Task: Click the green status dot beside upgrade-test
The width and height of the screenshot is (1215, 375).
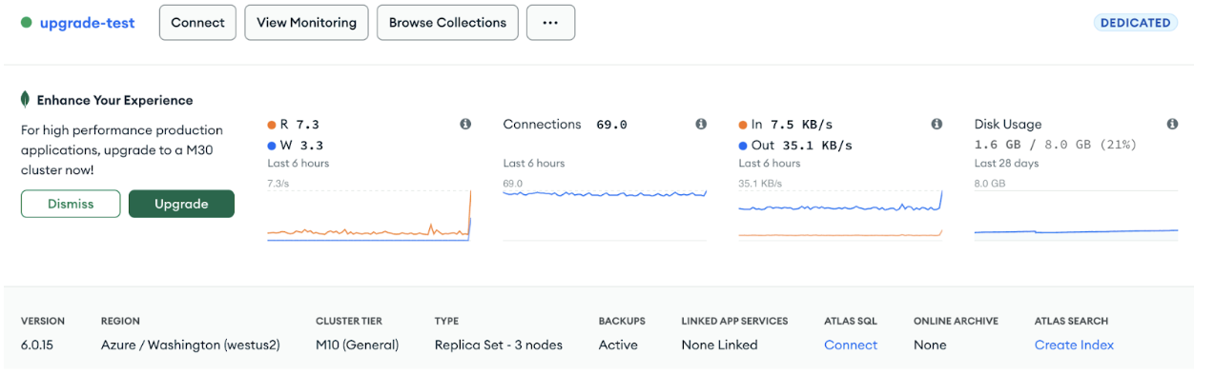Action: [x=26, y=23]
